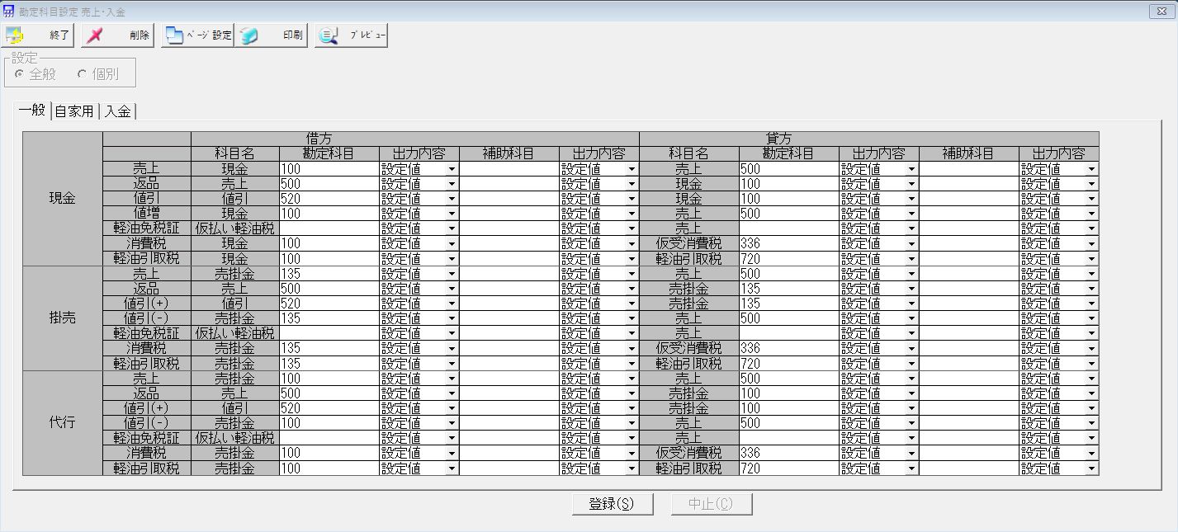Viewport: 1178px width, 532px height.
Task: Switch to the 自家用 tab
Action: [74, 111]
